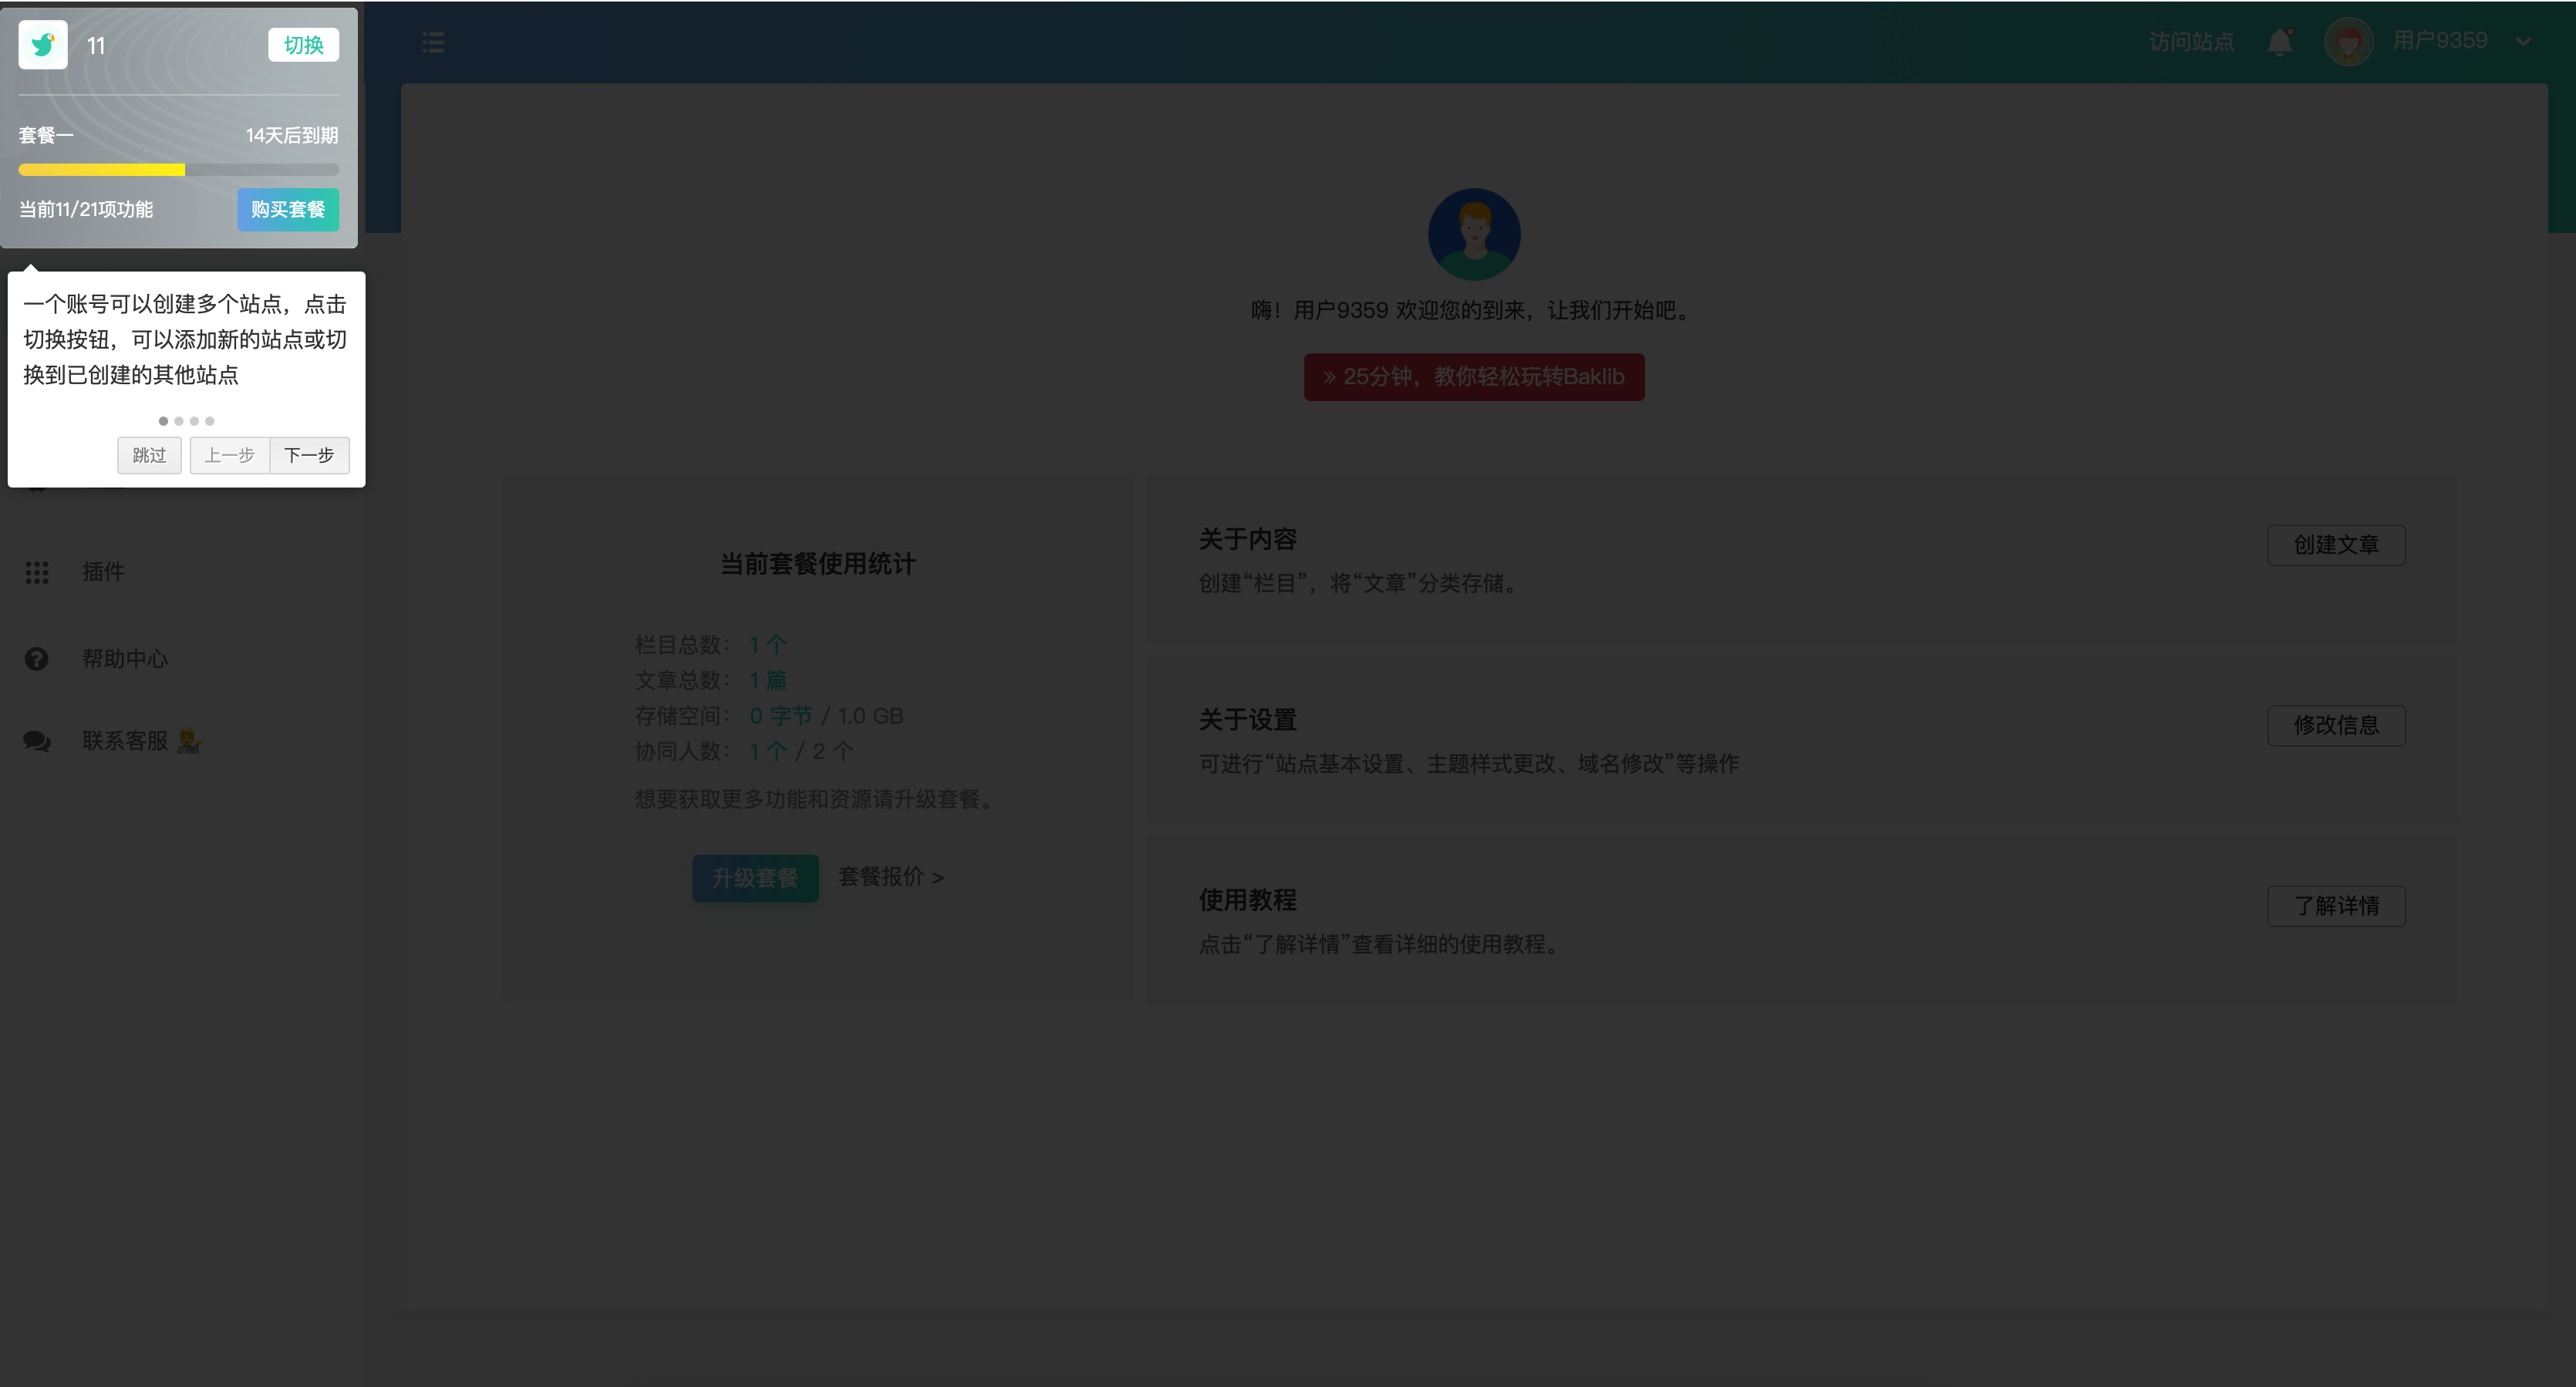Click the 关于内容 heading
Image resolution: width=2576 pixels, height=1387 pixels.
coord(1247,539)
